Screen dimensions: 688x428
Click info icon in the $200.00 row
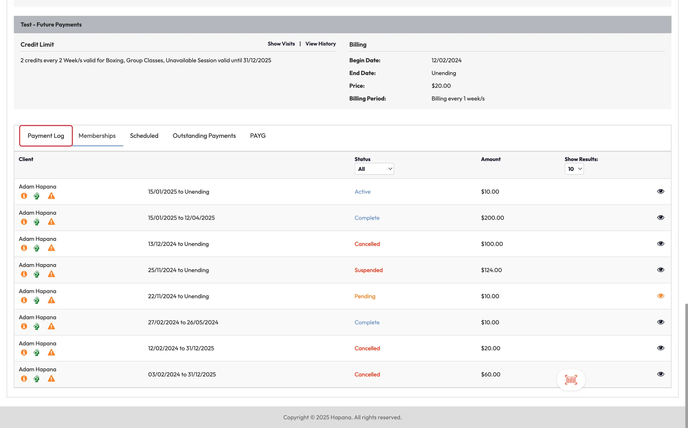coord(24,222)
